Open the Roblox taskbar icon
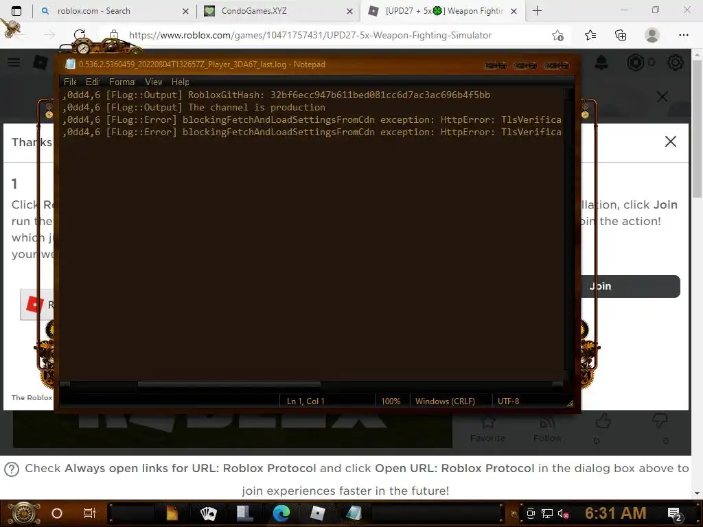 click(317, 513)
